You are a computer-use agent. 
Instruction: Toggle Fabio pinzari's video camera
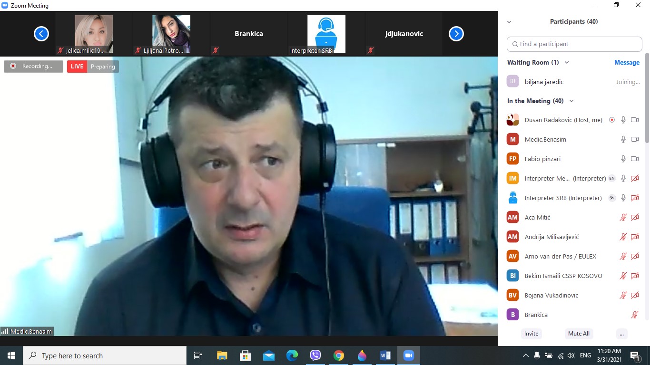coord(634,159)
